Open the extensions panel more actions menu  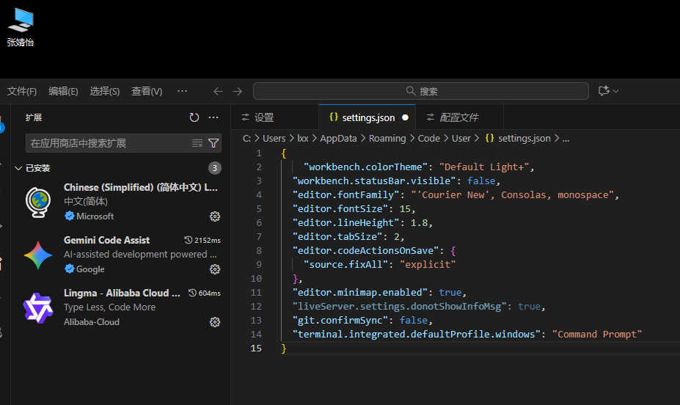213,117
